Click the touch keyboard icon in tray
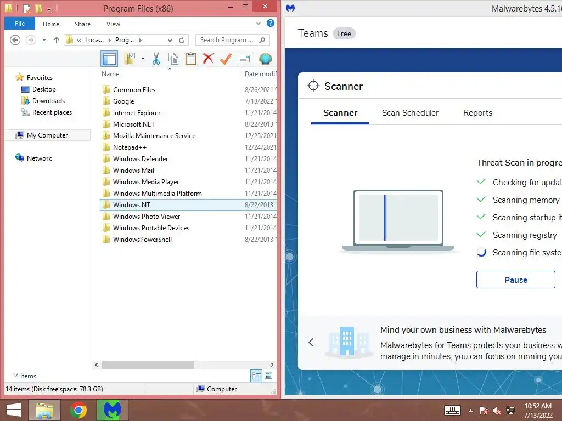The width and height of the screenshot is (562, 421). pyautogui.click(x=452, y=410)
